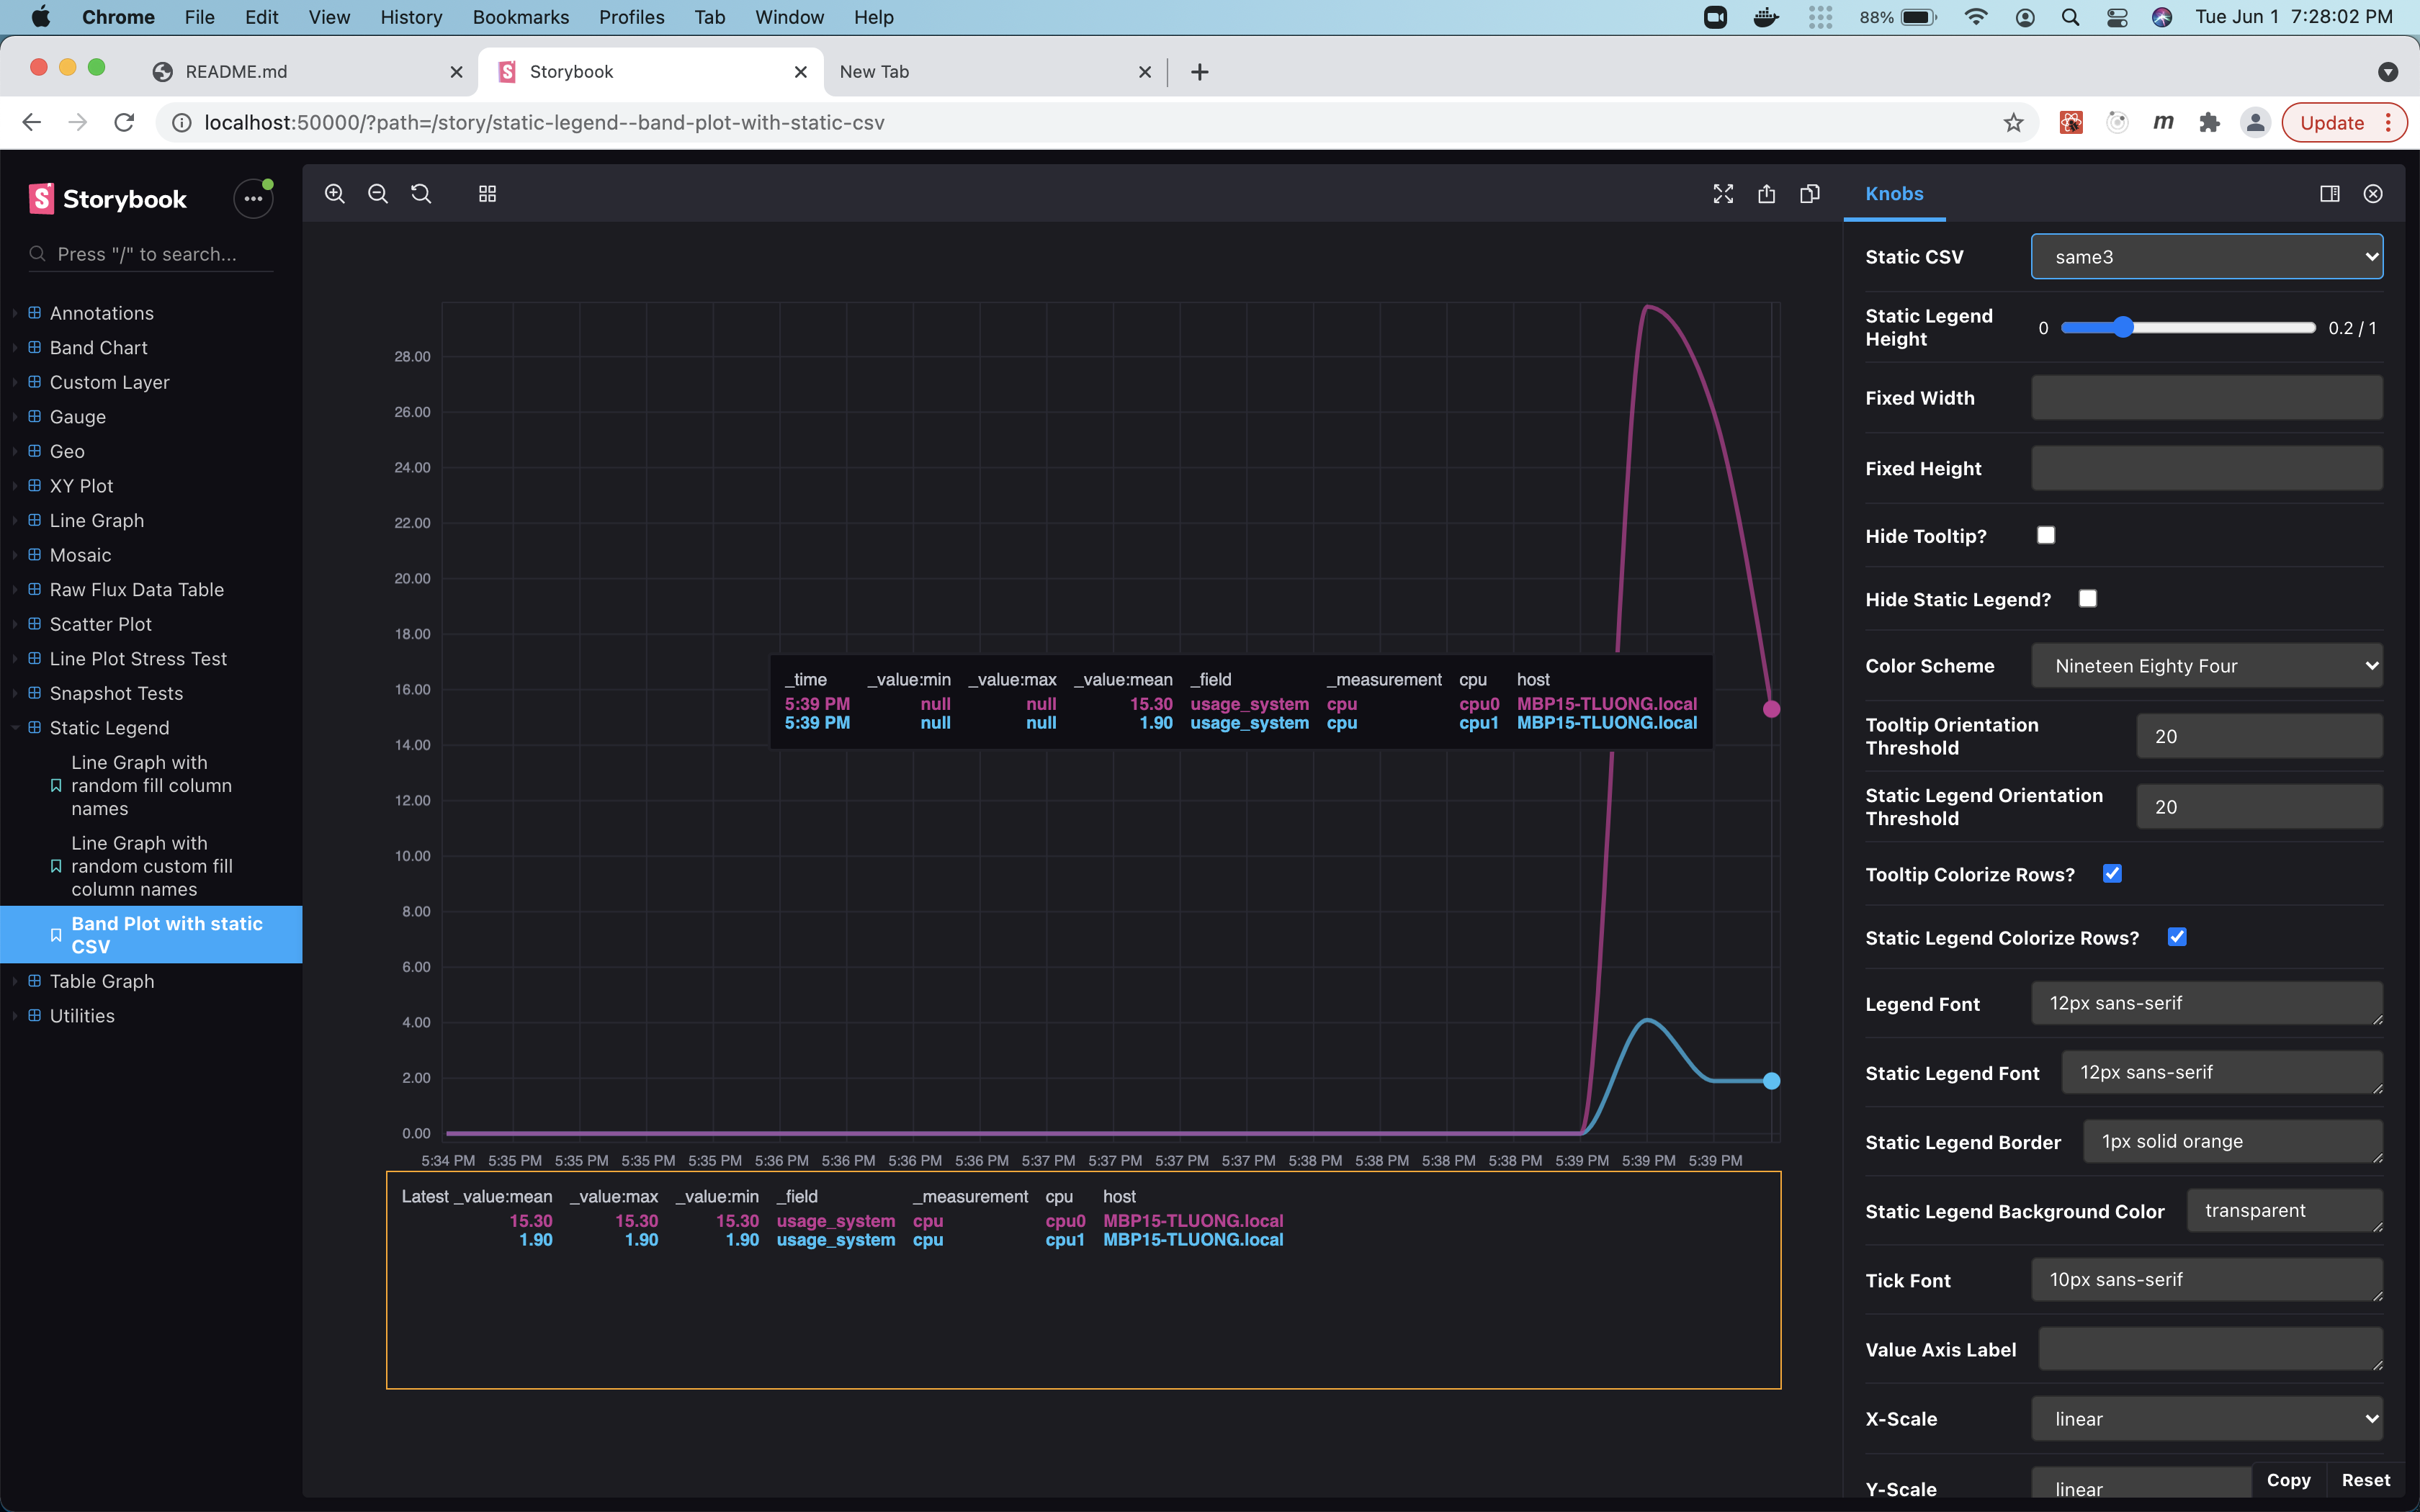Copy canvas link using copy icon
The image size is (2420, 1512).
click(x=1810, y=193)
